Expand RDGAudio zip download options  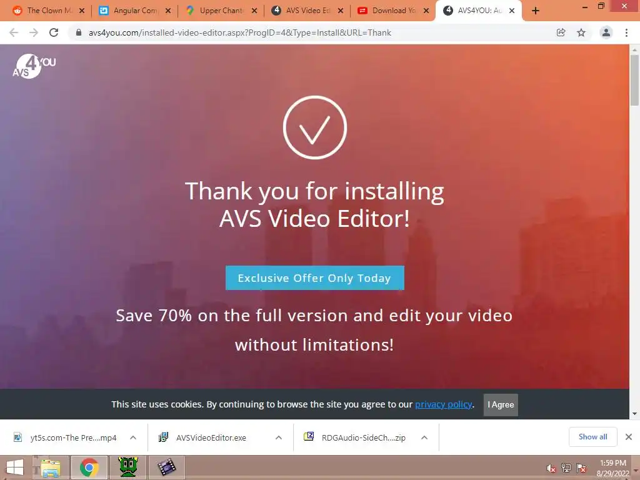coord(424,437)
